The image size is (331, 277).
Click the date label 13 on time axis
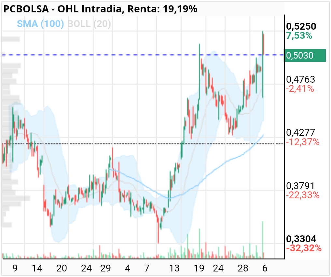174,268
